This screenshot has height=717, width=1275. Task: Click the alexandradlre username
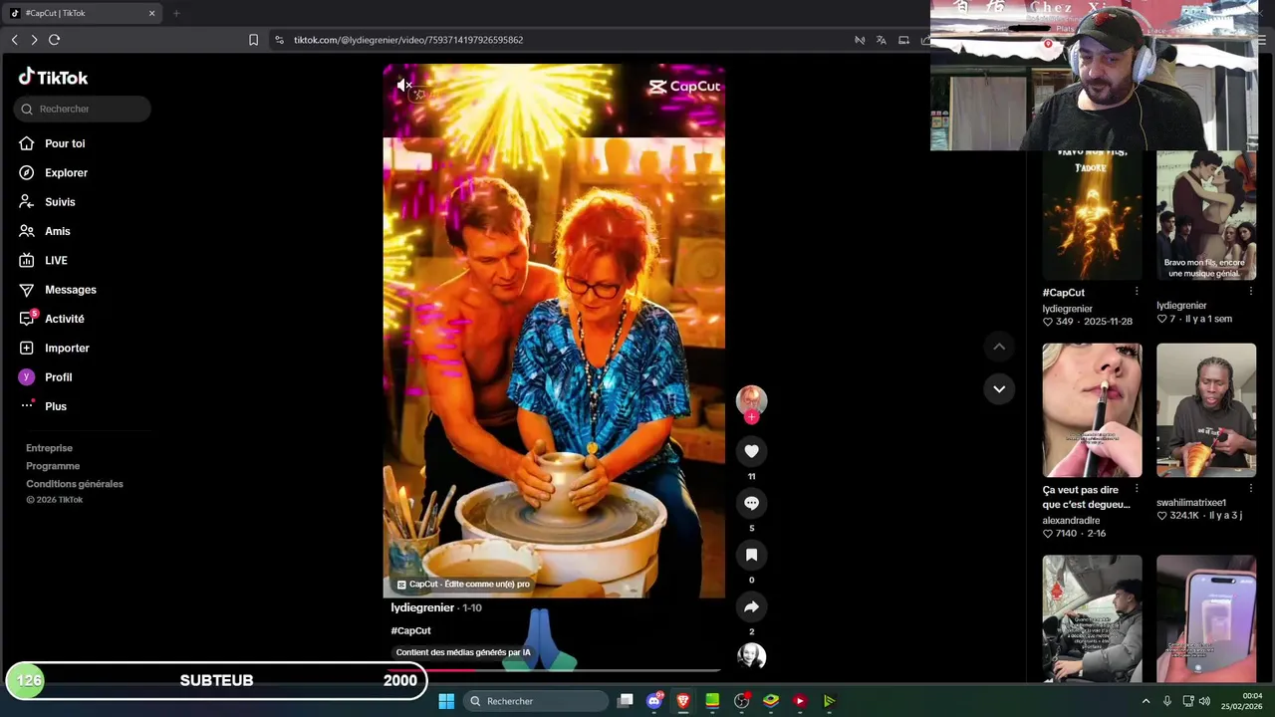click(1071, 520)
